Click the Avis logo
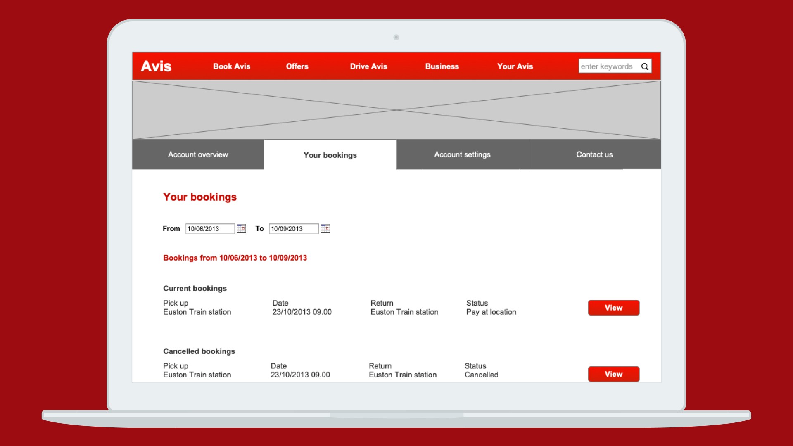 [x=156, y=66]
